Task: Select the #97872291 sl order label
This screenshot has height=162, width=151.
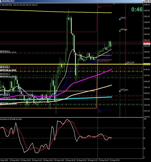Action: [x=5, y=74]
